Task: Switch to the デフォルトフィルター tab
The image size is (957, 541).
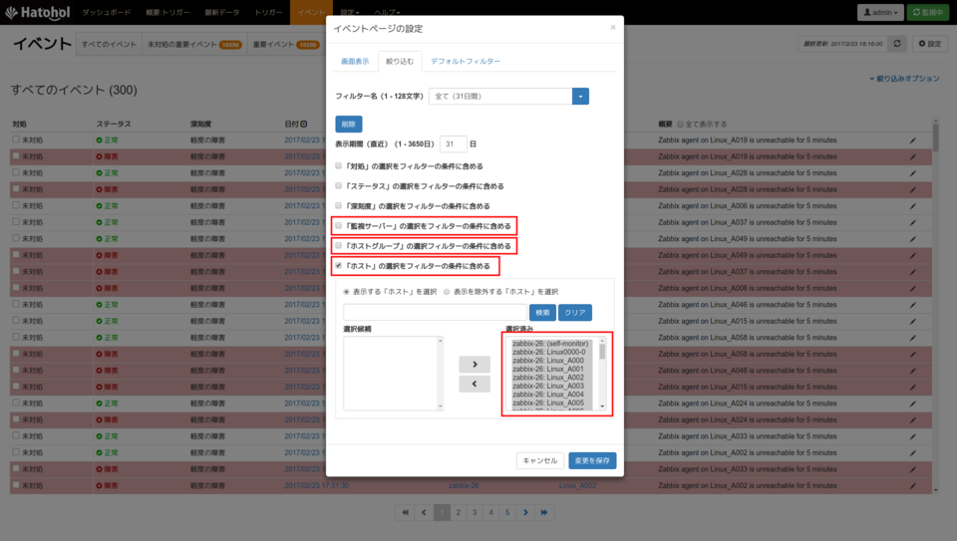Action: coord(466,62)
